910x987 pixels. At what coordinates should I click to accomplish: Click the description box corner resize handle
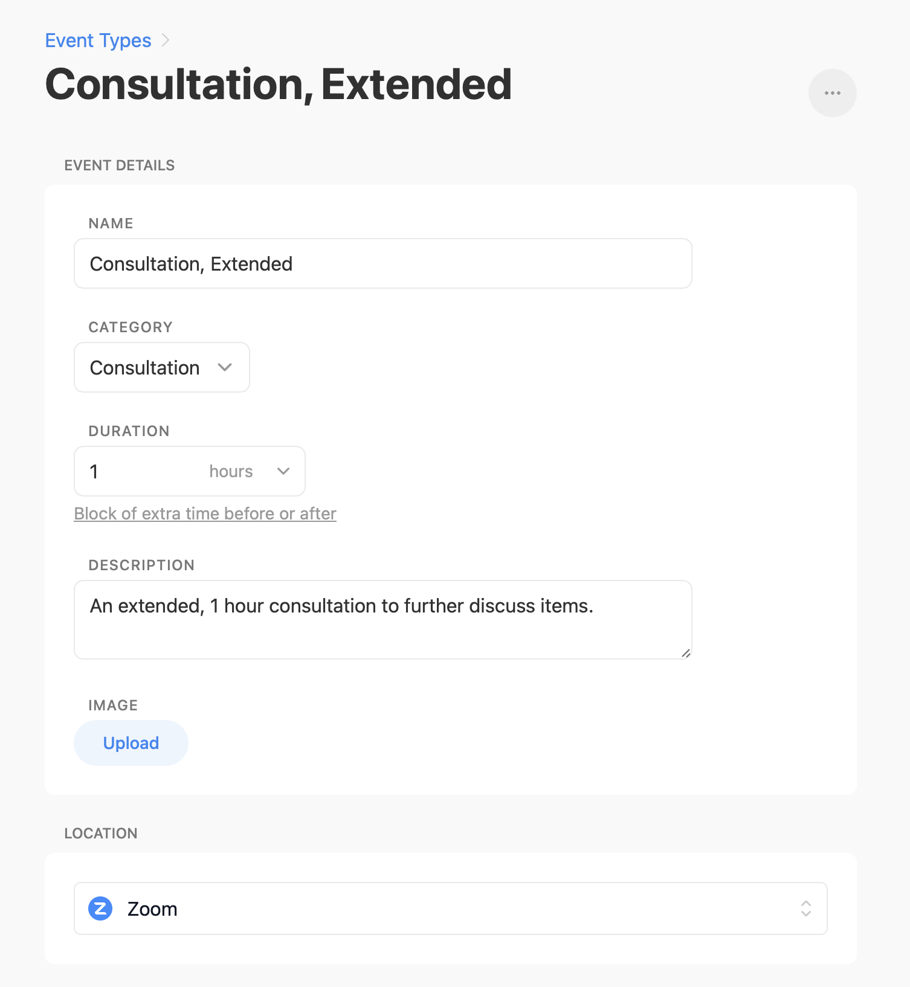coord(686,653)
